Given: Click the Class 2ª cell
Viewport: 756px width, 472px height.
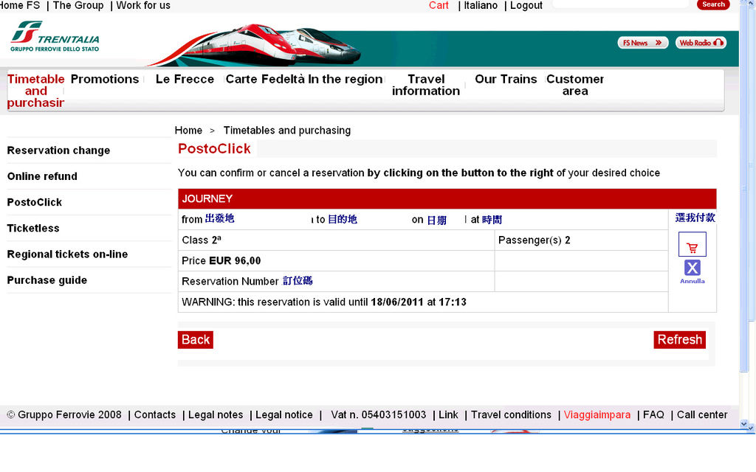Looking at the screenshot, I should pyautogui.click(x=336, y=240).
